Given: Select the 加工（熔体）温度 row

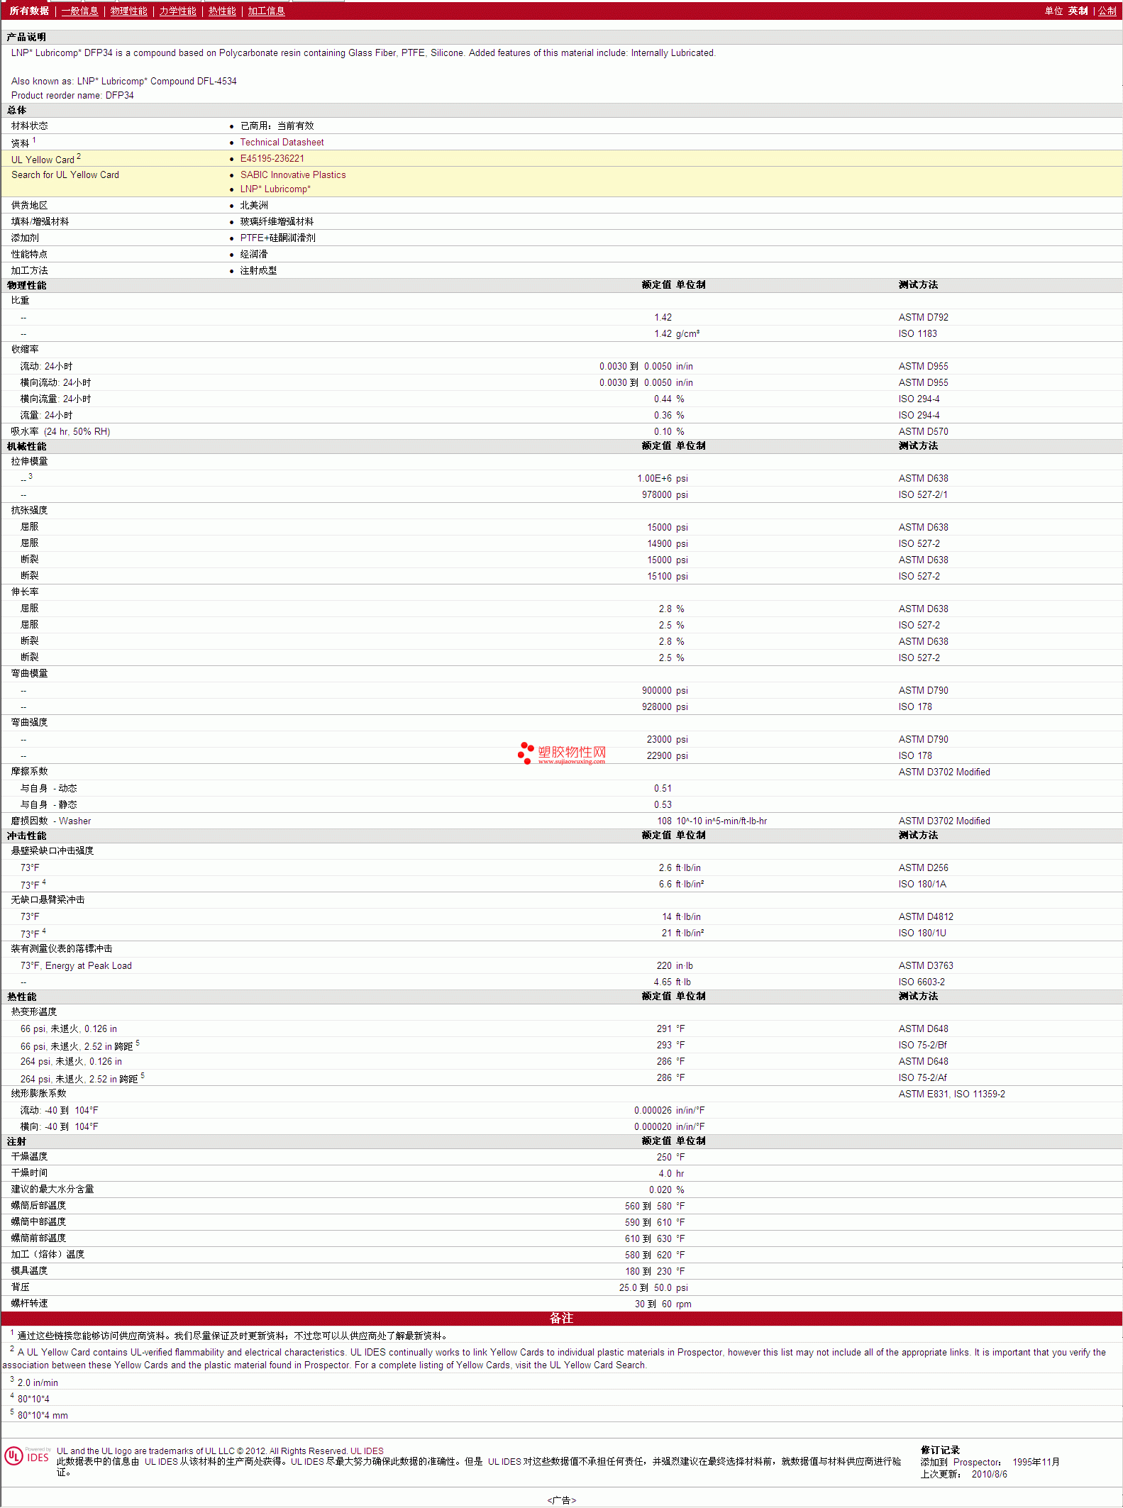Looking at the screenshot, I should (x=561, y=1255).
